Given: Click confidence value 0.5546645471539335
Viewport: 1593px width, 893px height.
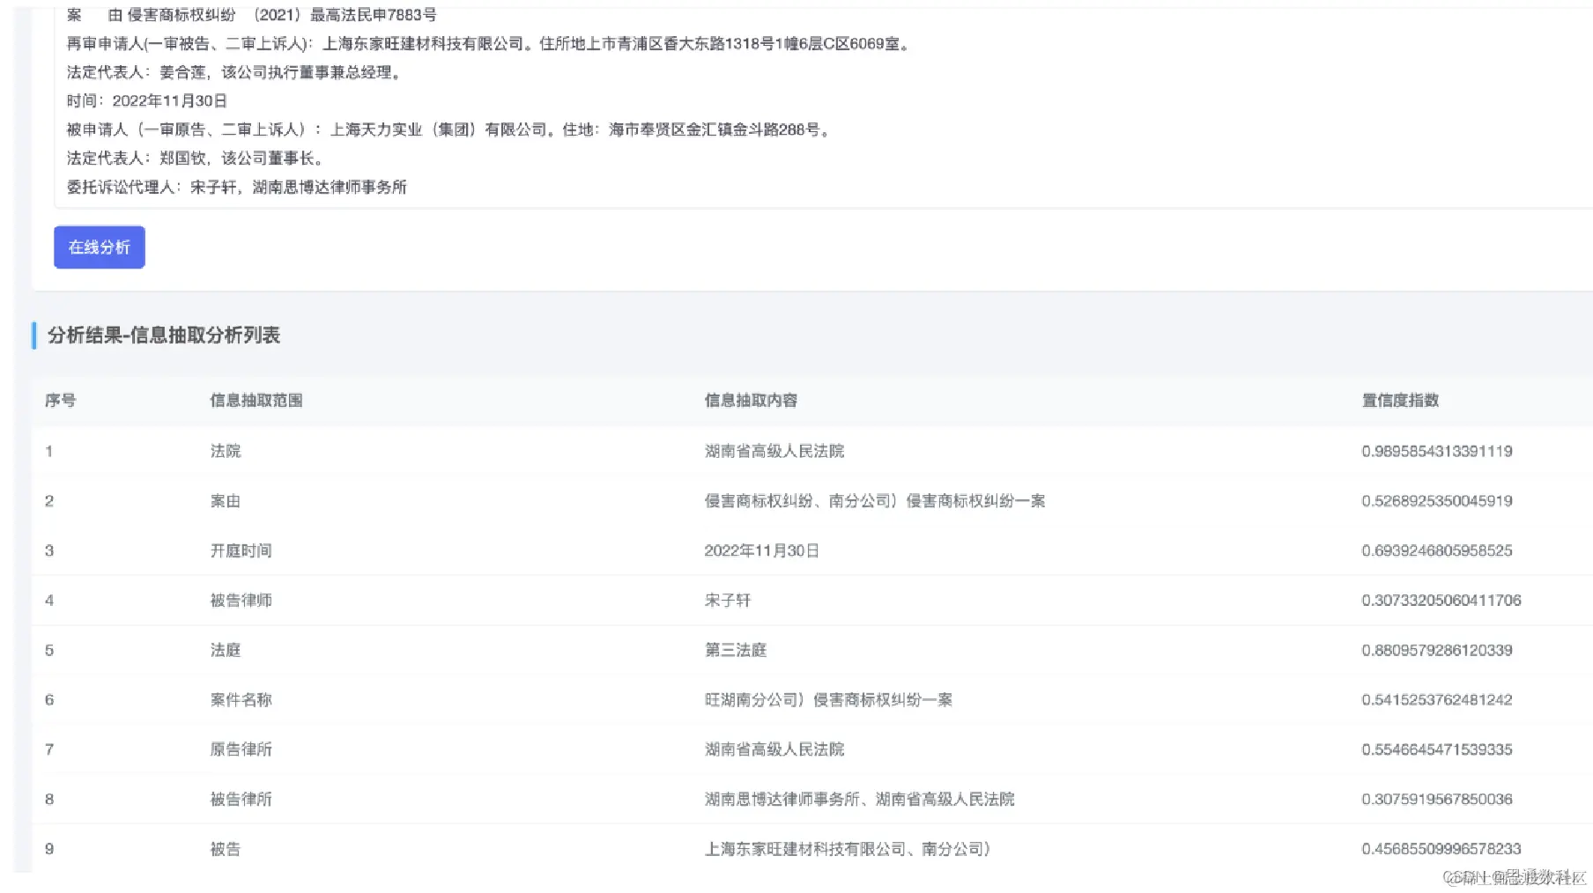Looking at the screenshot, I should pos(1437,749).
